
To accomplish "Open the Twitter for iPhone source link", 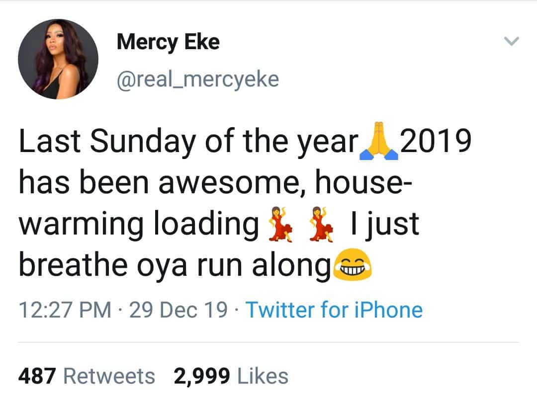I will pyautogui.click(x=334, y=310).
